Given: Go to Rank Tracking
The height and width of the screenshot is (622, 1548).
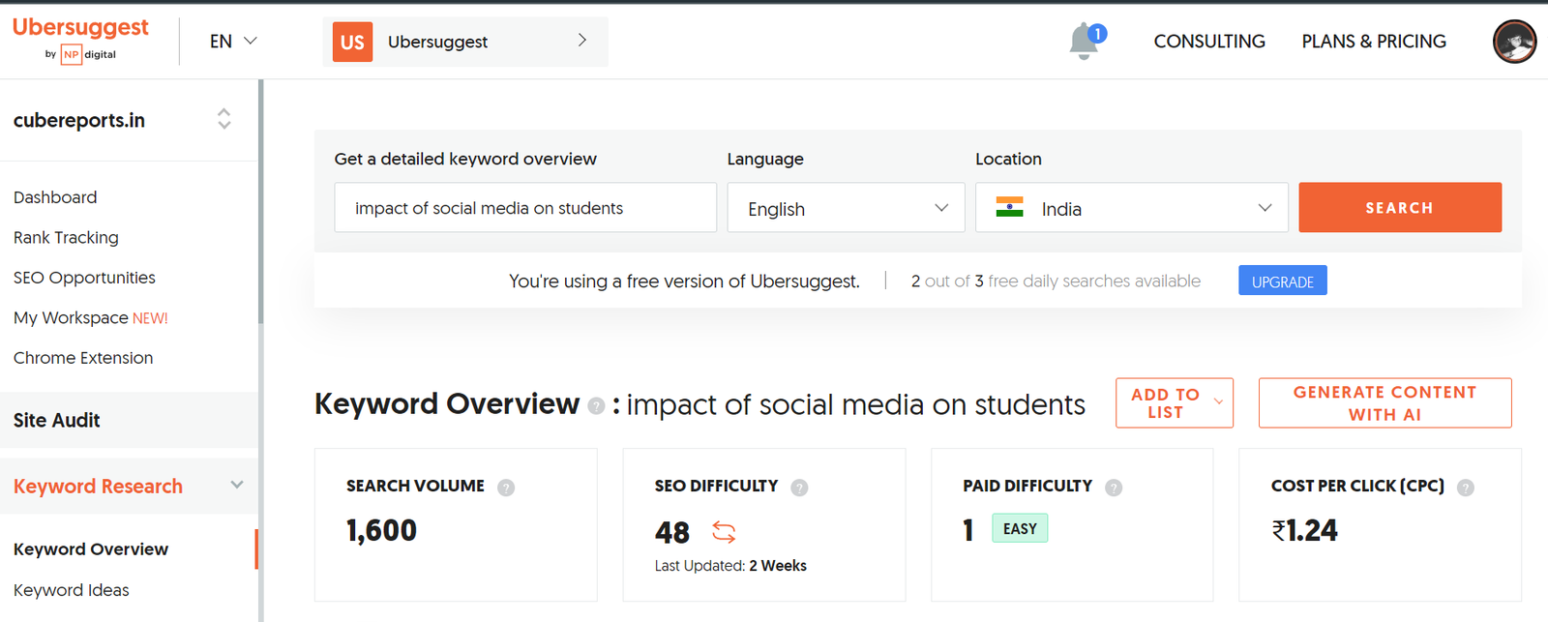Looking at the screenshot, I should click(x=66, y=237).
